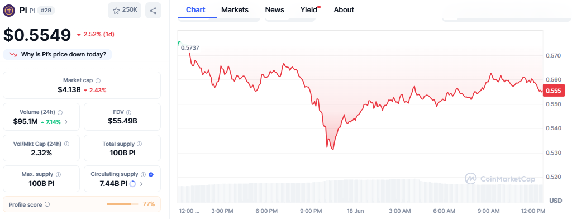Click the Market cap info icon
Screen dimensions: 572x219
(98, 80)
